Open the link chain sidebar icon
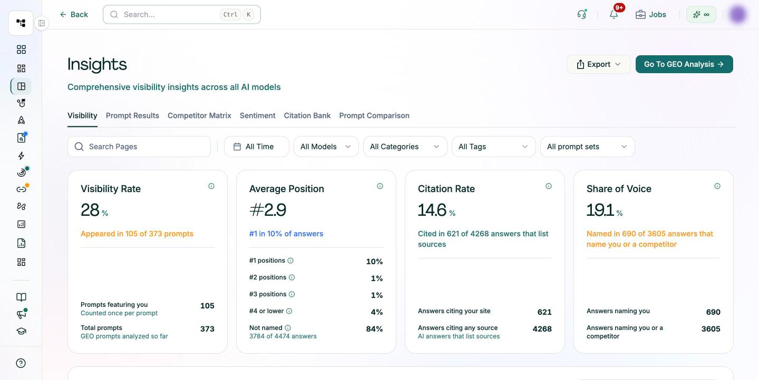This screenshot has height=380, width=759. [x=21, y=189]
